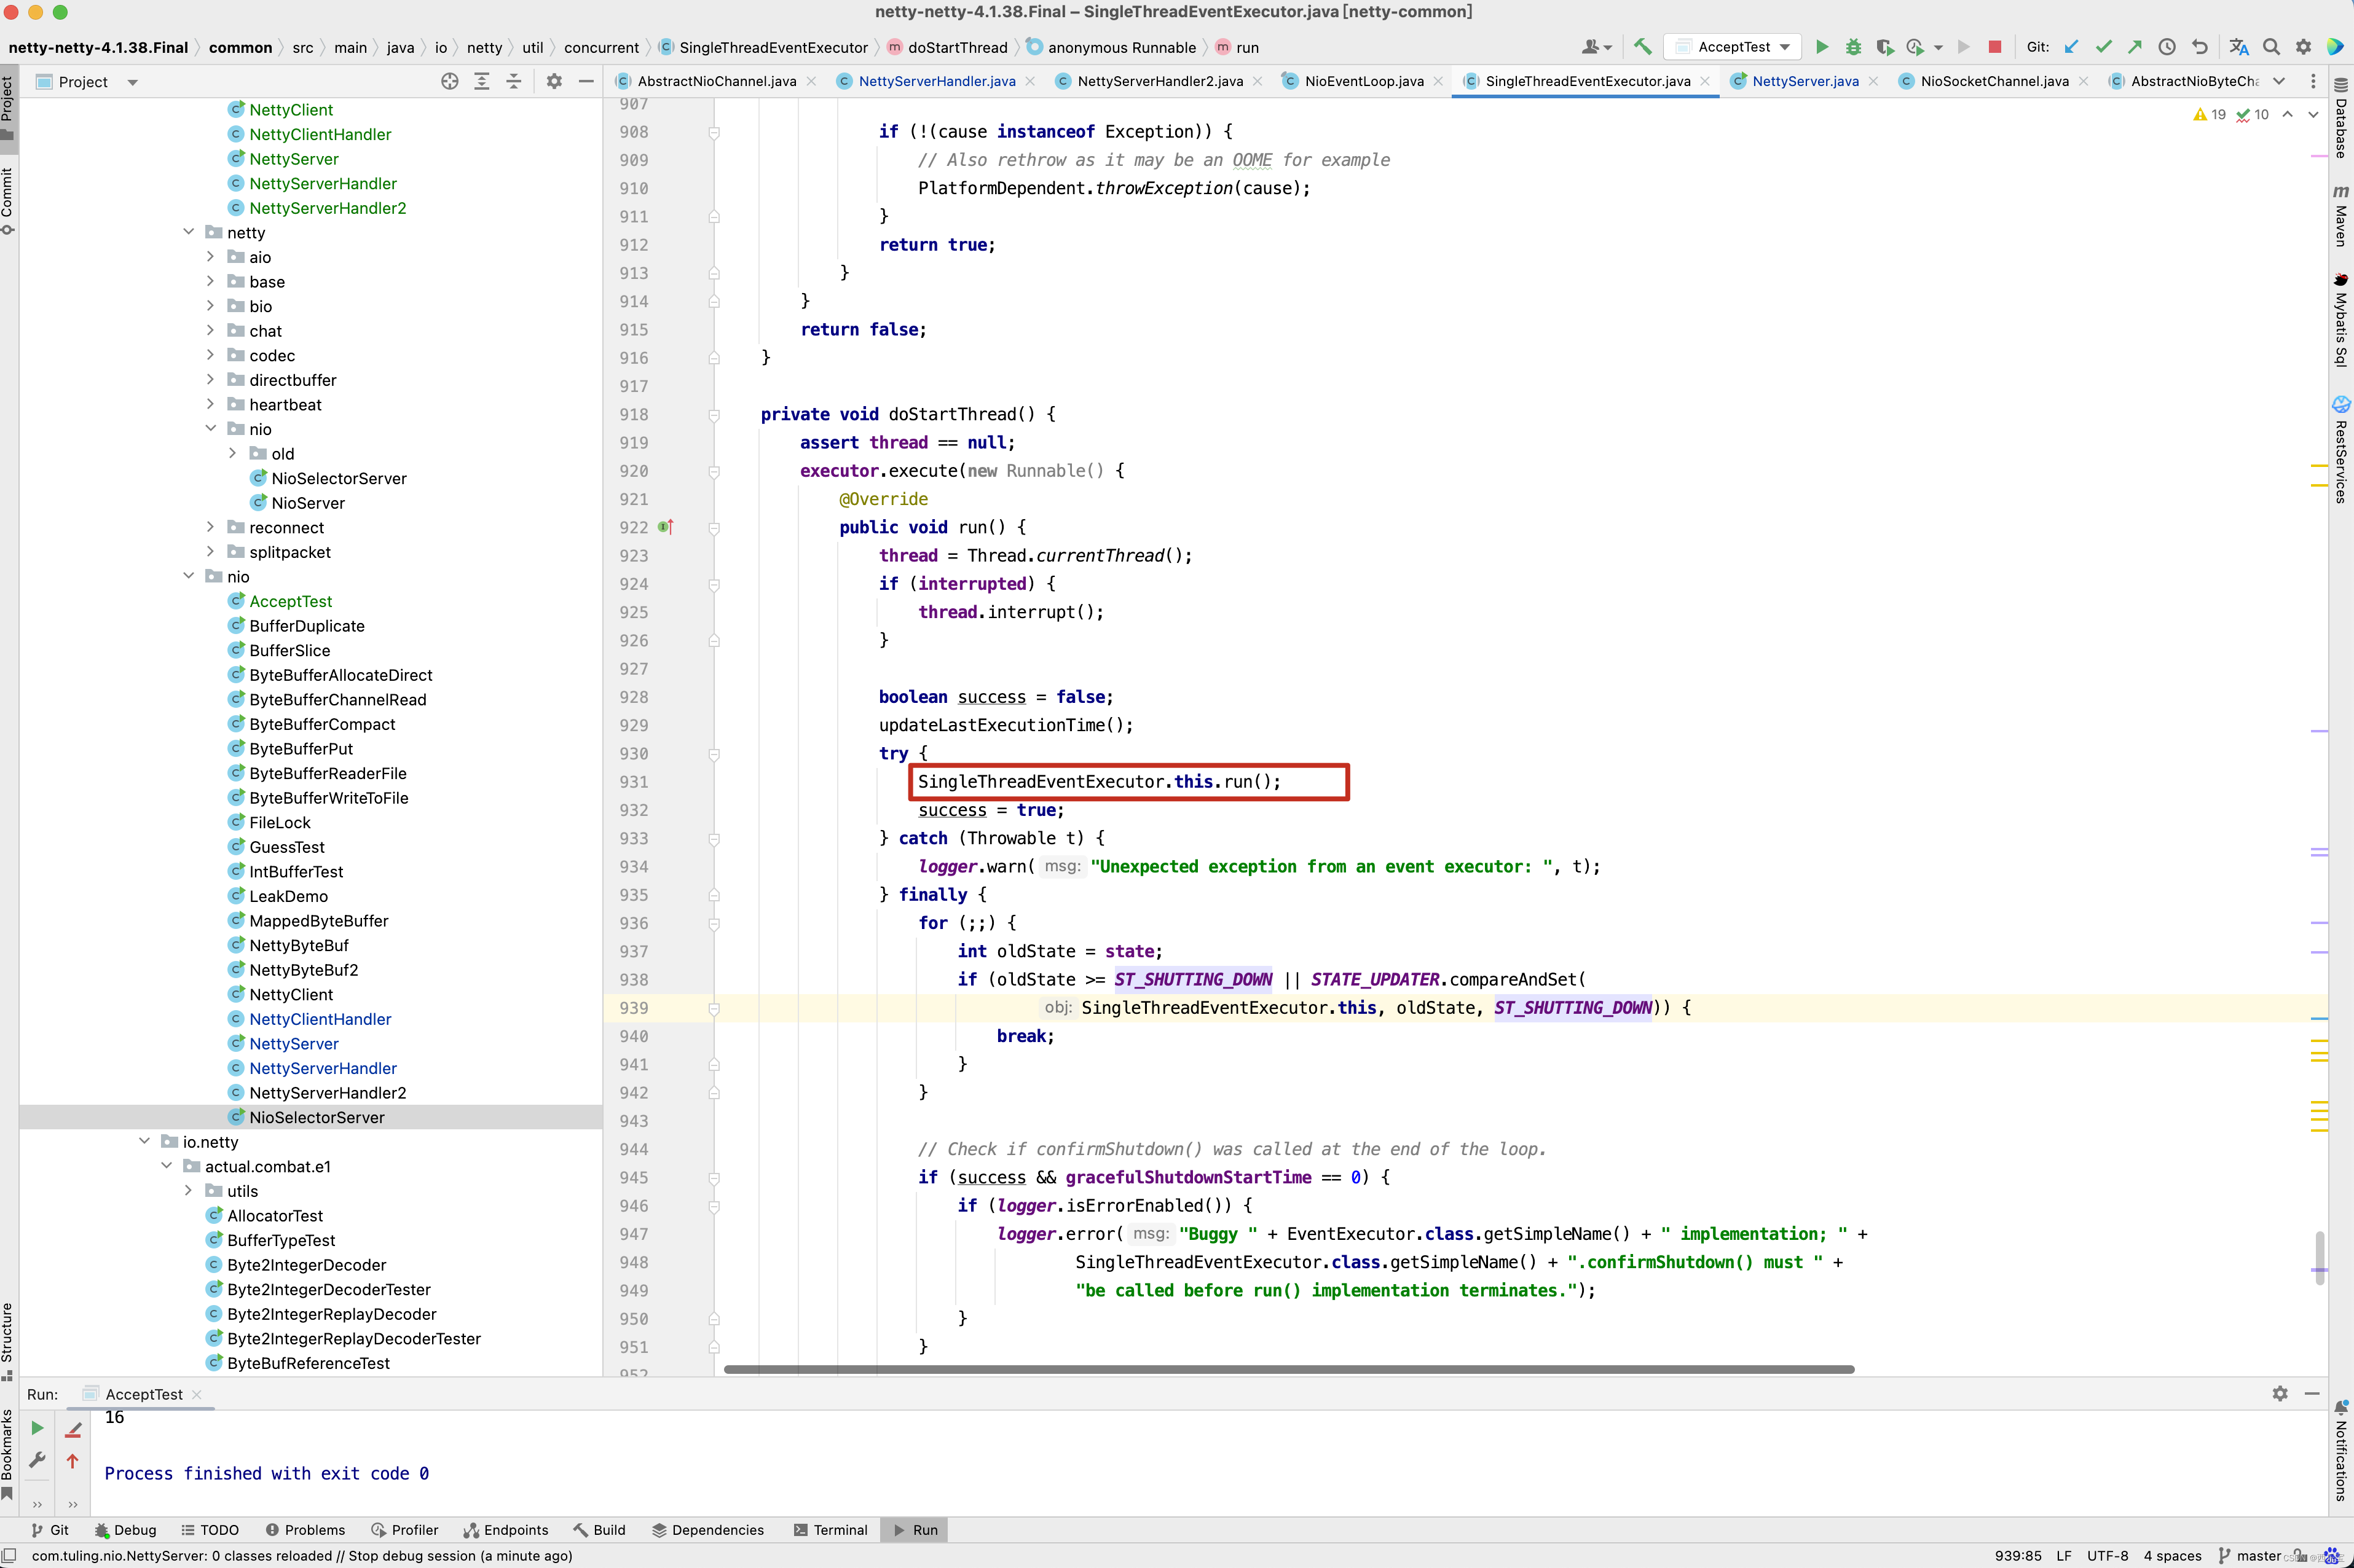2354x1568 pixels.
Task: Click the Build project hammer icon
Action: pyautogui.click(x=1642, y=47)
